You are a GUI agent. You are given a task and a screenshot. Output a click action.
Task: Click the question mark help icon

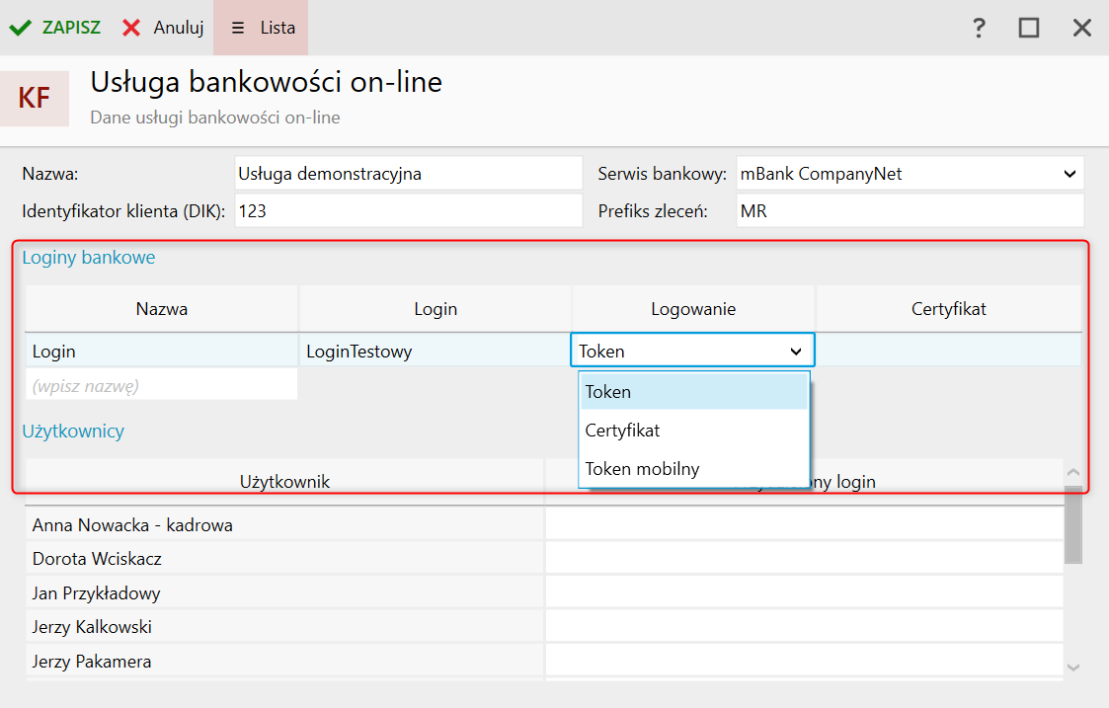(979, 28)
